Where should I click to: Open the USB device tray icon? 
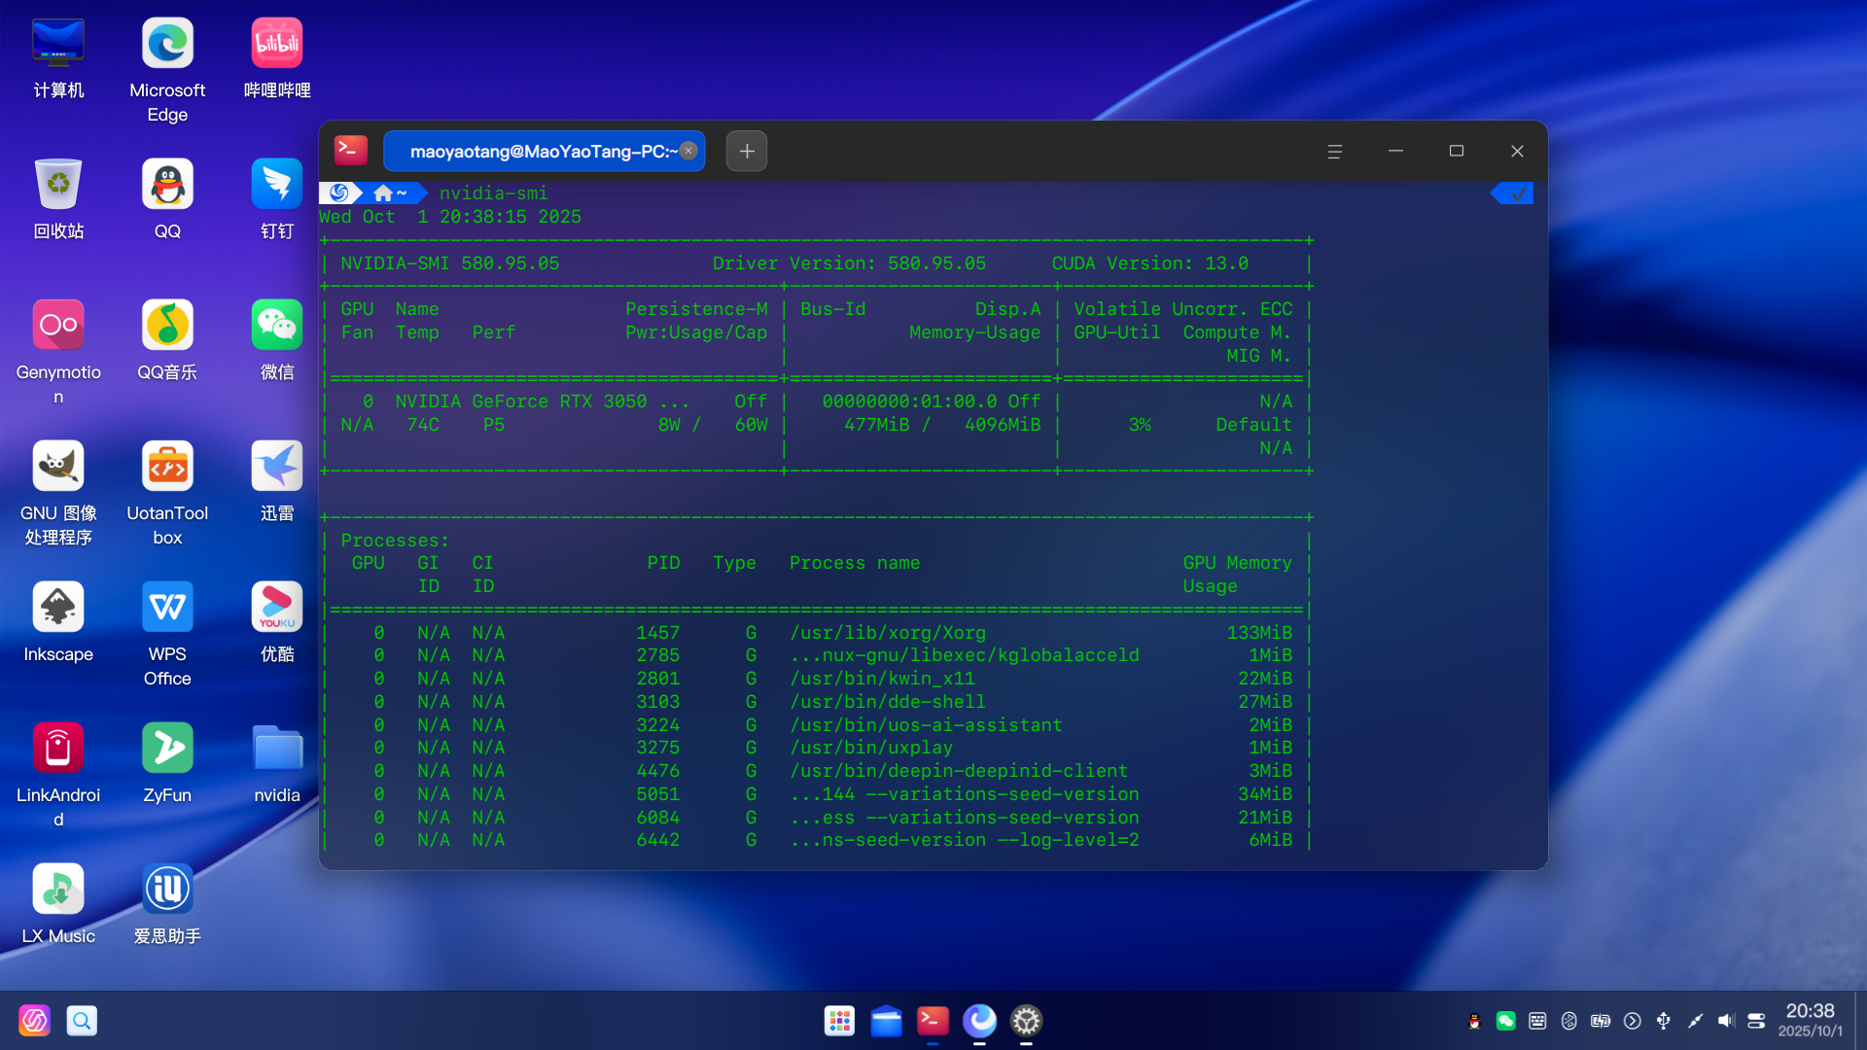[1664, 1021]
